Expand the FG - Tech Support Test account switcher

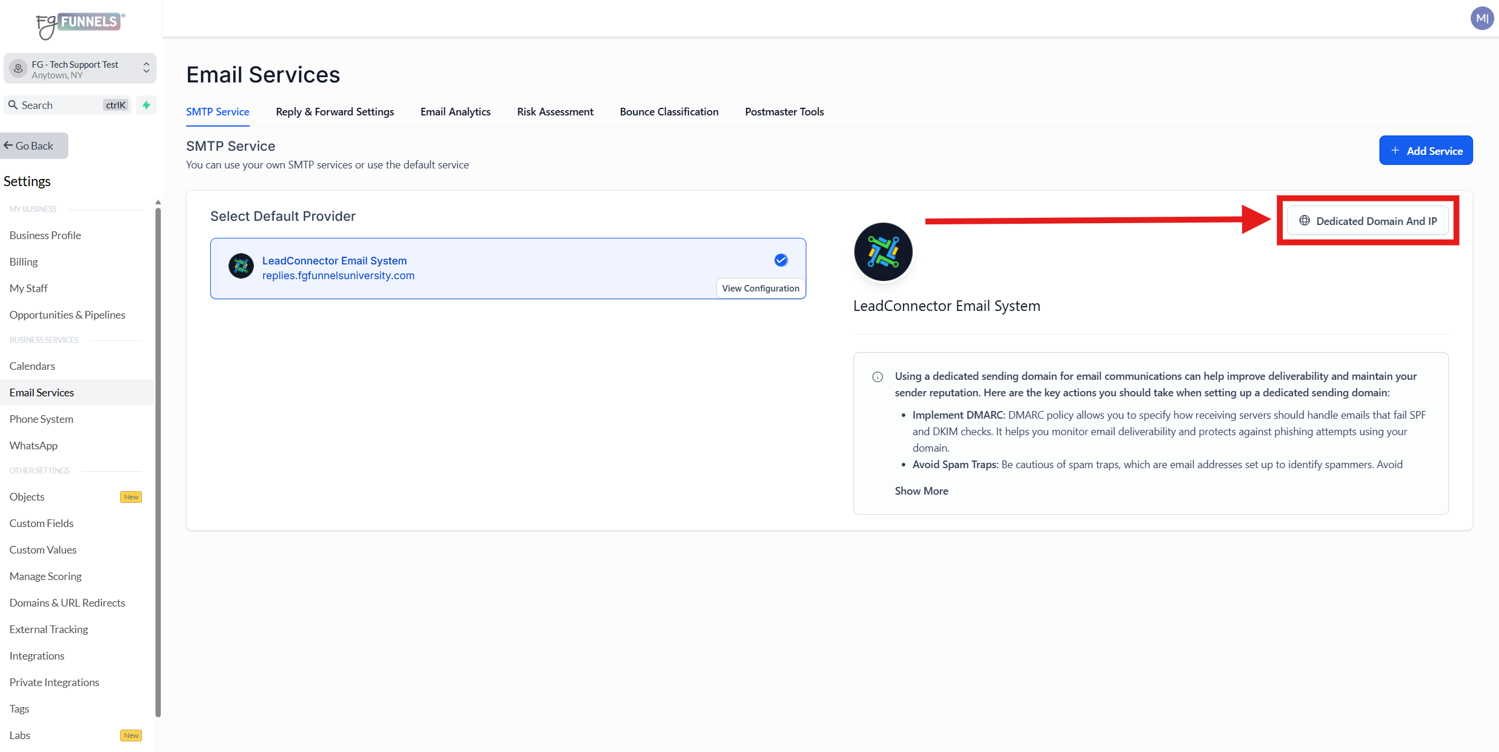pos(146,69)
